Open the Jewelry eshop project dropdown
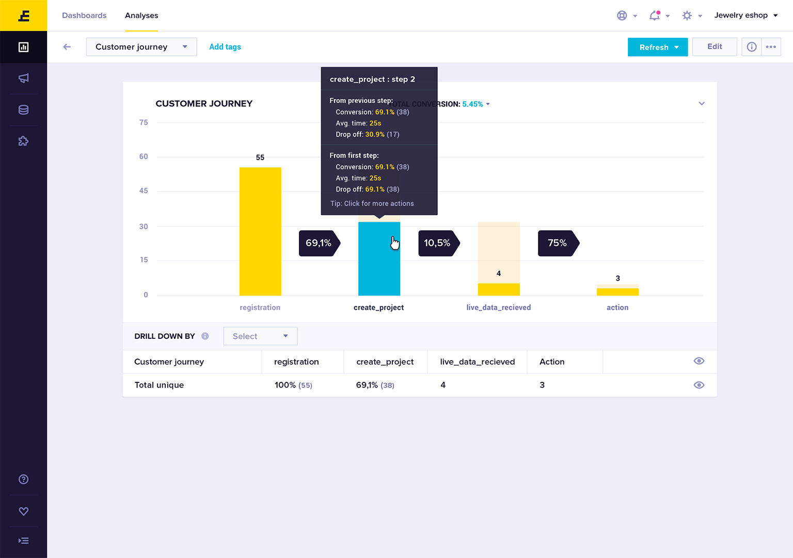Image resolution: width=793 pixels, height=558 pixels. [x=746, y=16]
